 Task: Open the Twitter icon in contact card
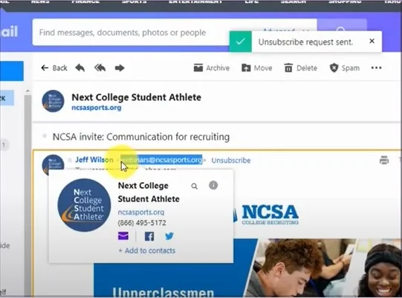169,236
